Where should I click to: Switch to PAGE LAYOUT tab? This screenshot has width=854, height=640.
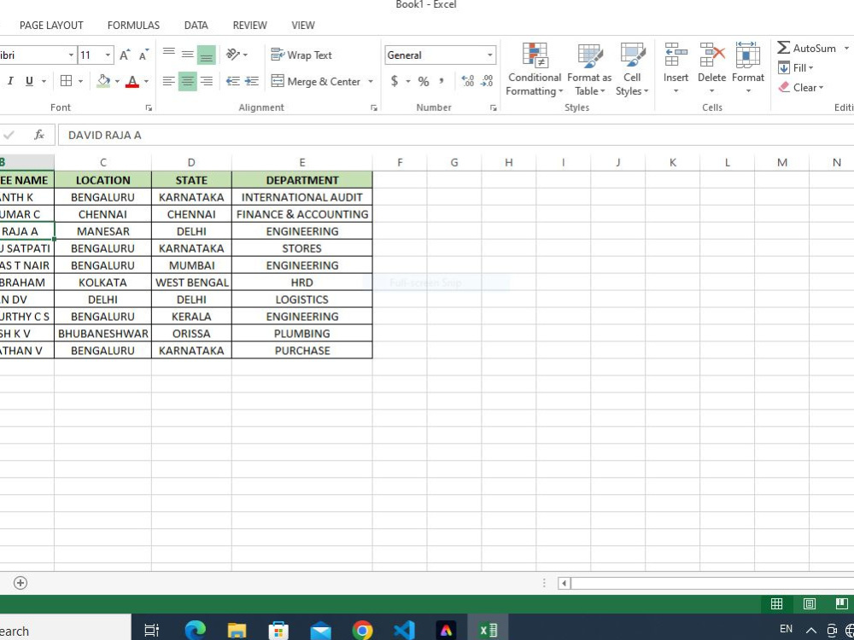pyautogui.click(x=51, y=25)
